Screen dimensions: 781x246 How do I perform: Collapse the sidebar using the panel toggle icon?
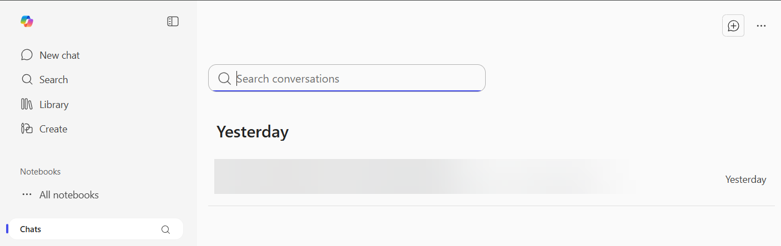coord(173,22)
